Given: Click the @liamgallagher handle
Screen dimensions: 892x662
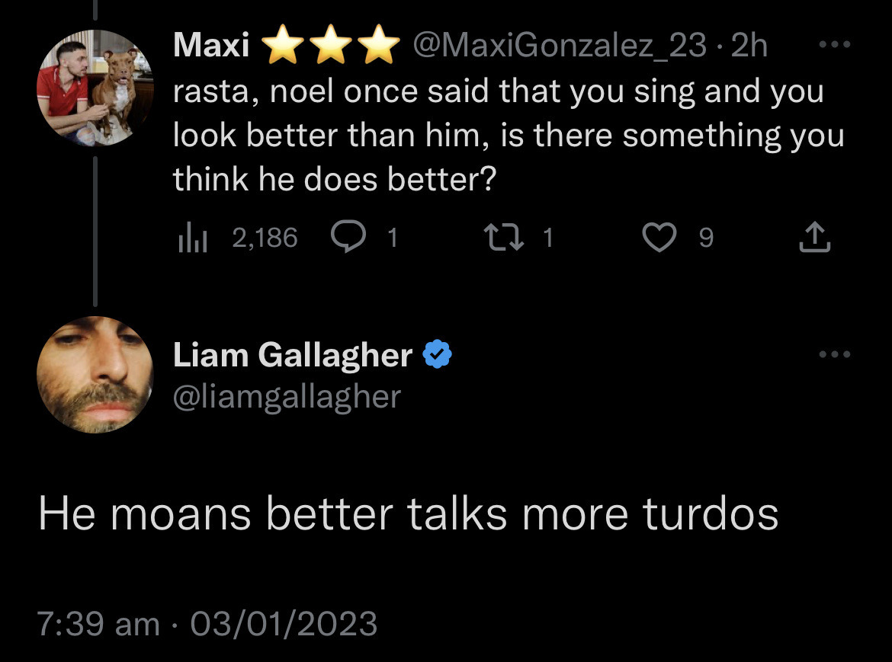Looking at the screenshot, I should point(287,397).
